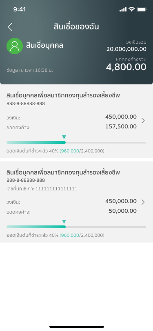Click the second loan's repayment progress bar
The width and height of the screenshot is (153, 331).
coord(76,227)
